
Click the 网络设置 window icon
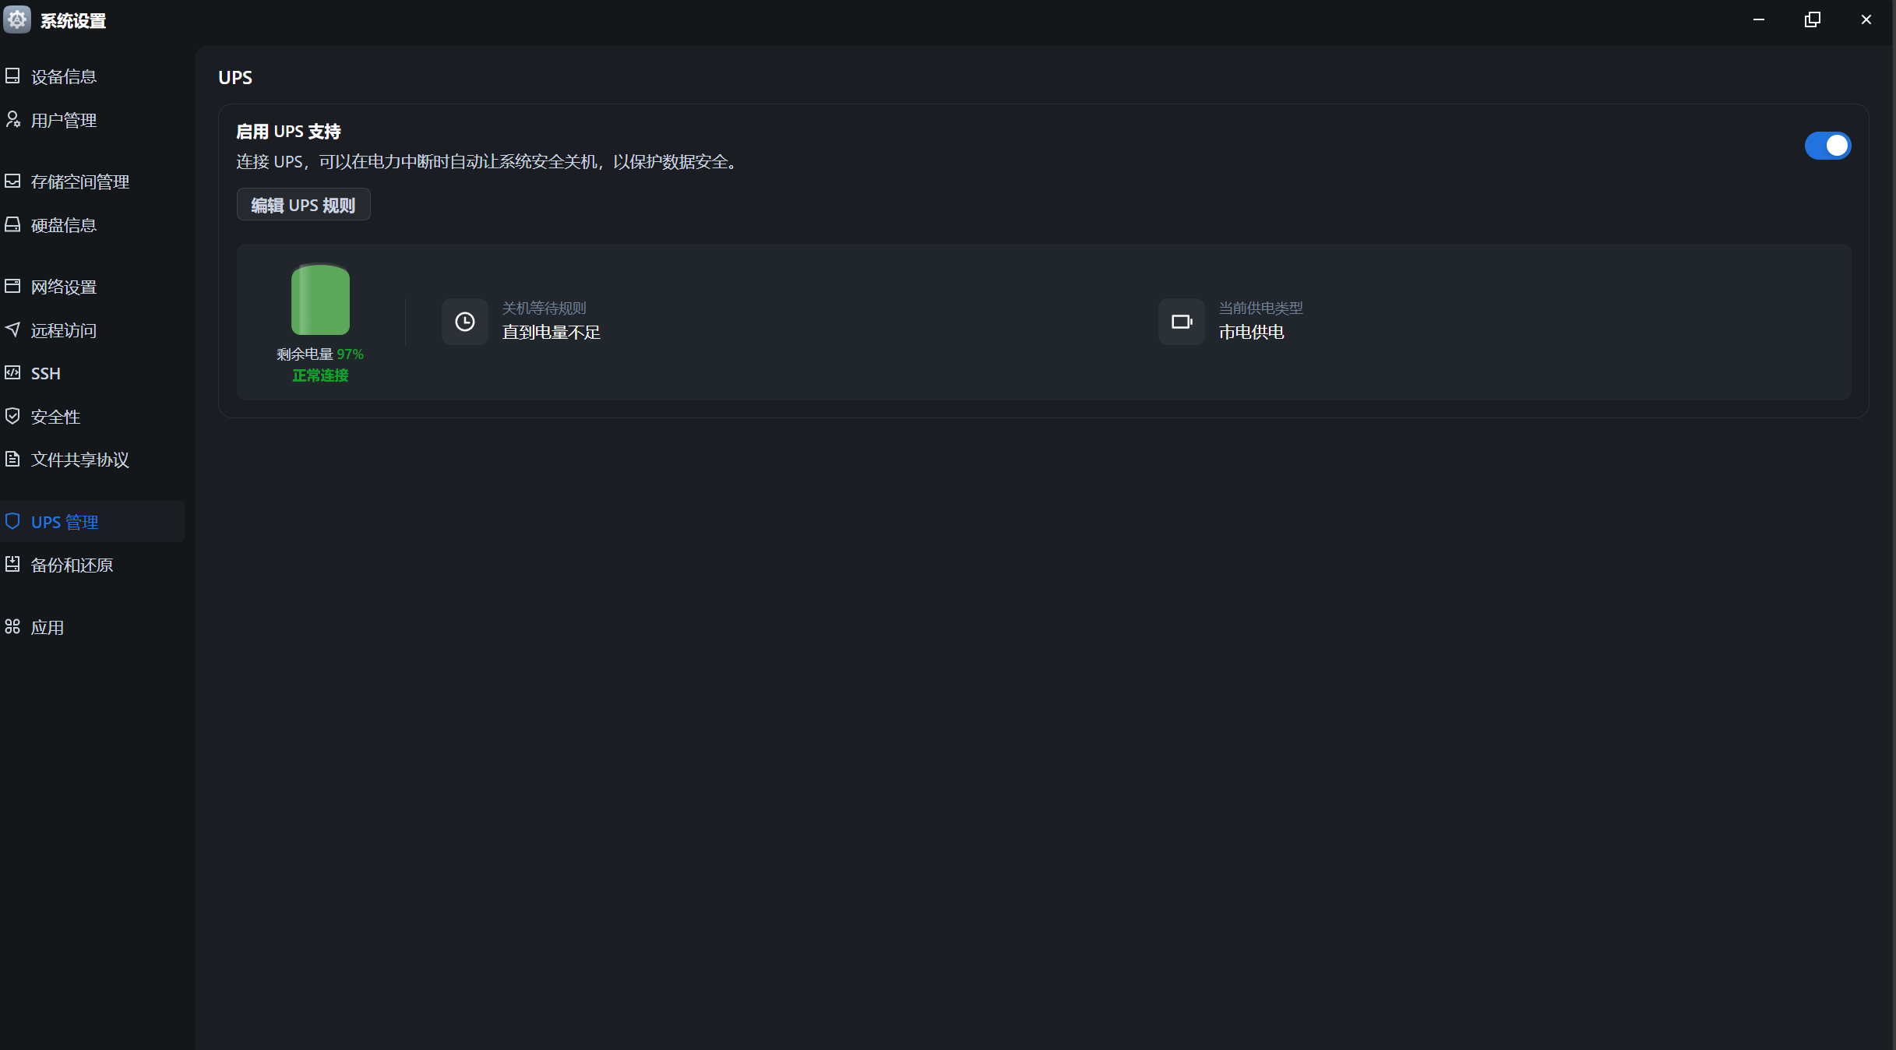pyautogui.click(x=12, y=286)
